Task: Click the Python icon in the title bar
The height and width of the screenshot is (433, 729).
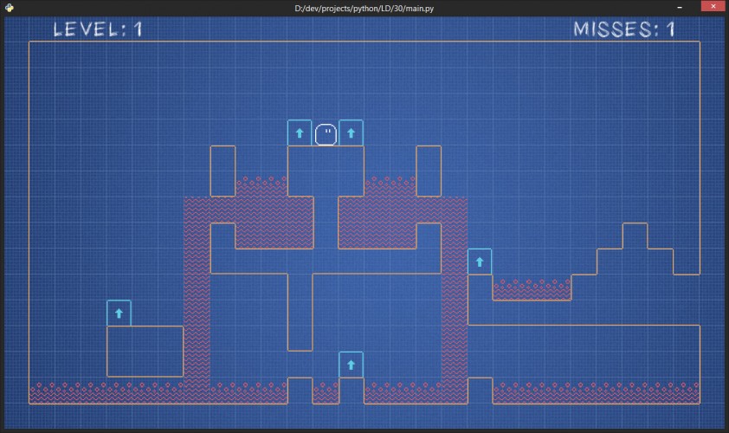Action: tap(10, 8)
